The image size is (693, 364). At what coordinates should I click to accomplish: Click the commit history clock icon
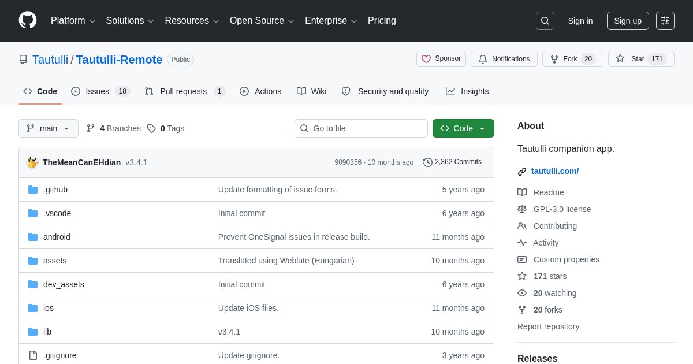[x=428, y=162]
